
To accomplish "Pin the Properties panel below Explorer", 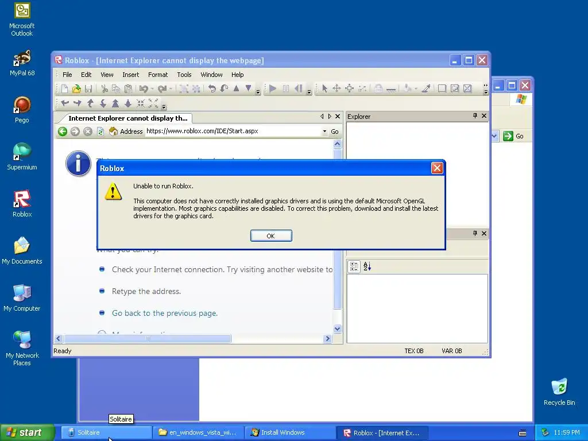I will click(475, 233).
